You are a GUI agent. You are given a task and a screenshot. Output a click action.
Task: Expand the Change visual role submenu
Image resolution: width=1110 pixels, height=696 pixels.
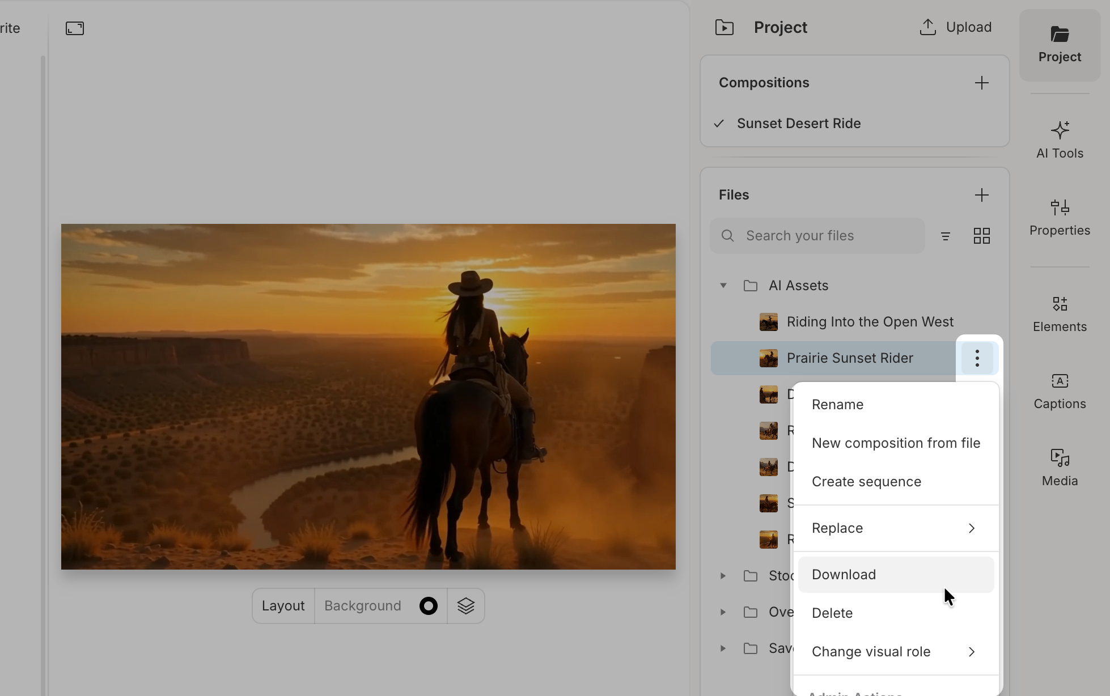click(x=895, y=652)
